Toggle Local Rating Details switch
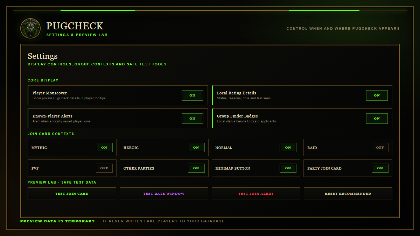The width and height of the screenshot is (420, 236). [x=377, y=95]
